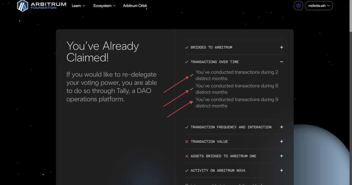352x185 pixels.
Task: Click the green checkmark beside Bridged to Arbitrum
Action: (187, 47)
